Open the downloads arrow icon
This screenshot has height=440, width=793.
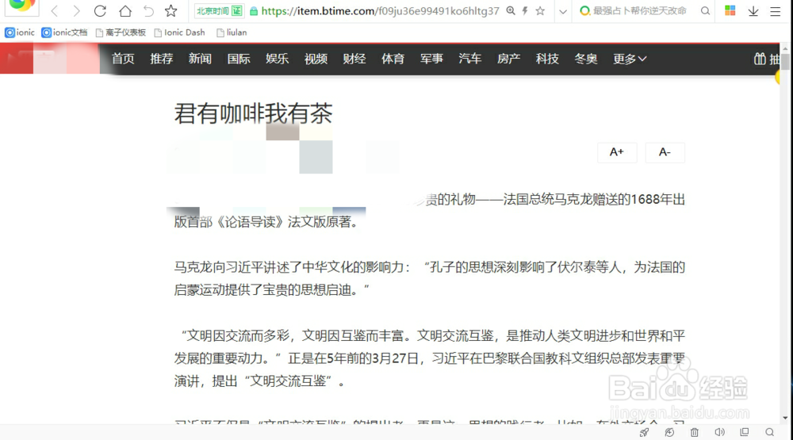pos(753,10)
